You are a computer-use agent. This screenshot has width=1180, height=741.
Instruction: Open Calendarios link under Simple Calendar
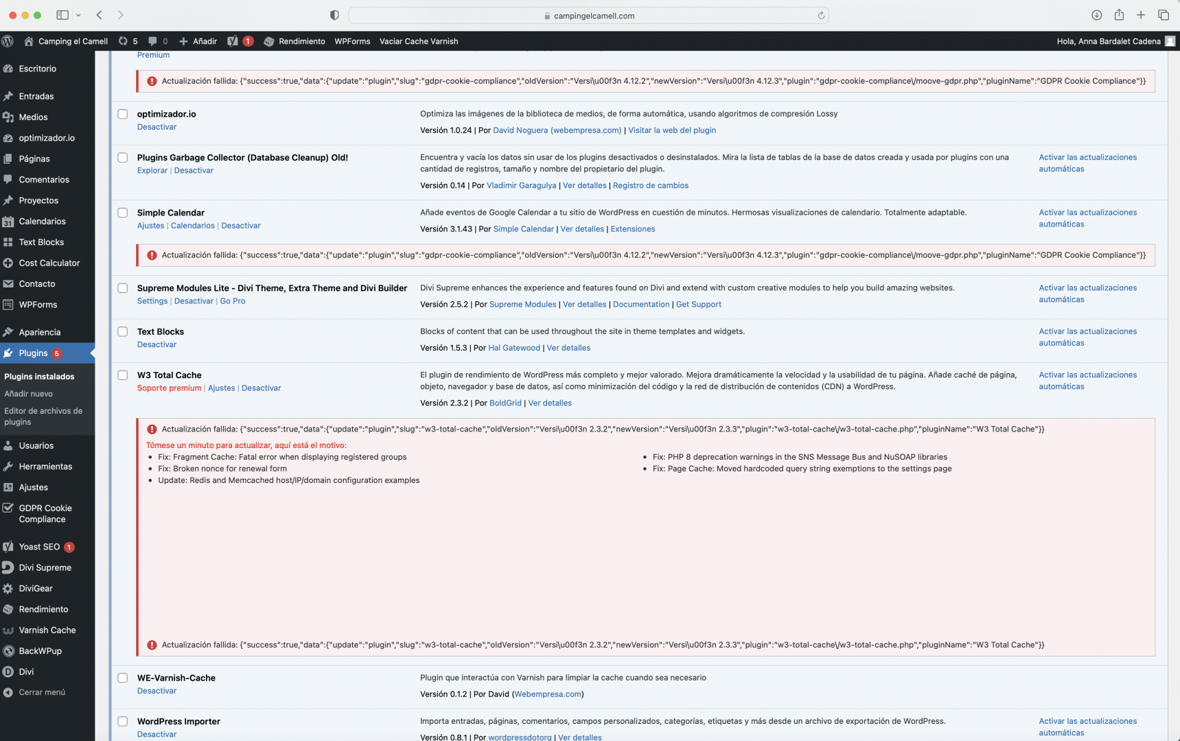coord(193,226)
